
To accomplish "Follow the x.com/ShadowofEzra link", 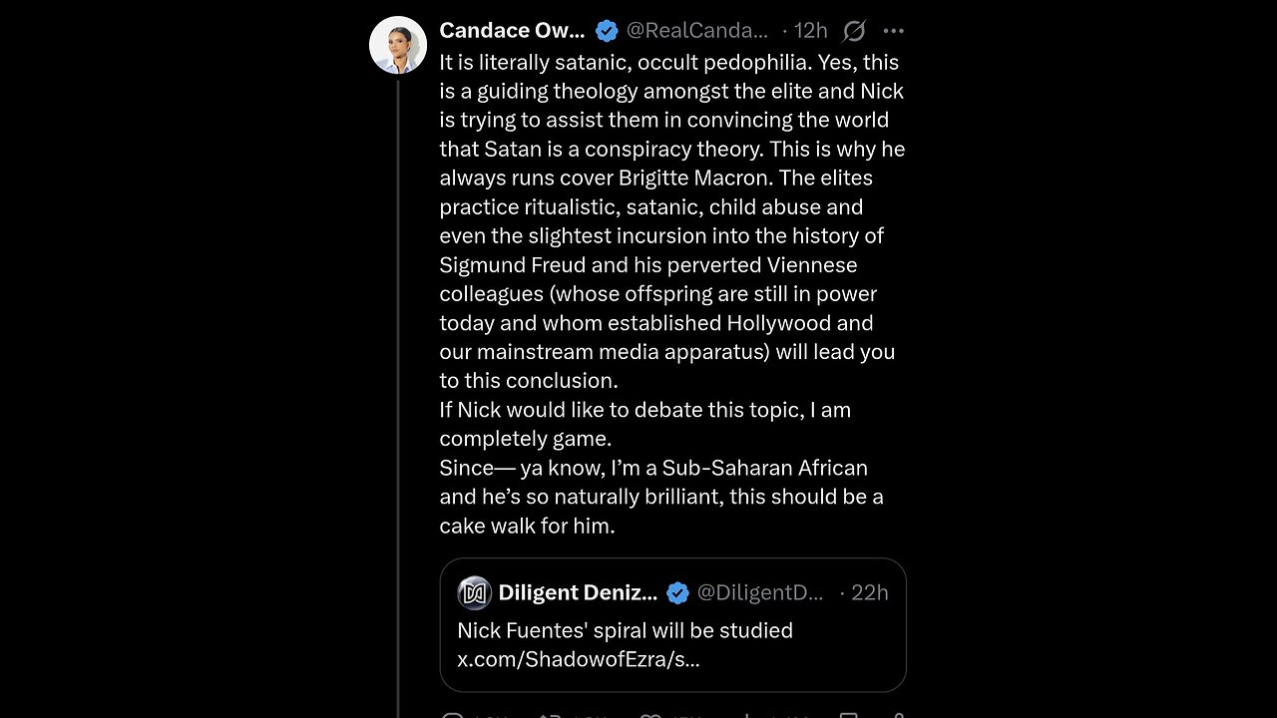I will 578,659.
